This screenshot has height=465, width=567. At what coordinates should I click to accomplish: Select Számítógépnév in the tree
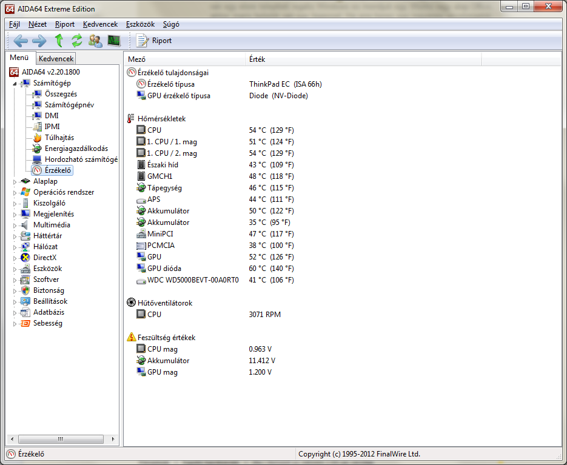pos(69,105)
